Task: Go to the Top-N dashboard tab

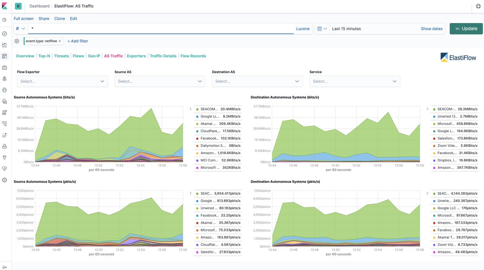Action: [x=44, y=56]
